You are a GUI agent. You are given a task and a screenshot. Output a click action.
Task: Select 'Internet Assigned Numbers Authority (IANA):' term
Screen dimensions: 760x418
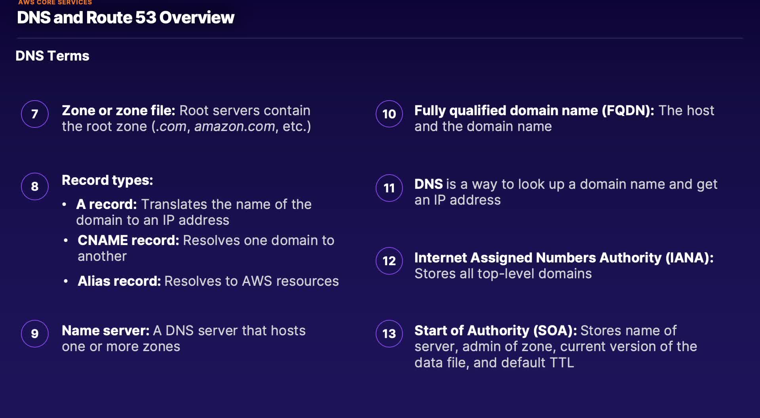(x=564, y=258)
